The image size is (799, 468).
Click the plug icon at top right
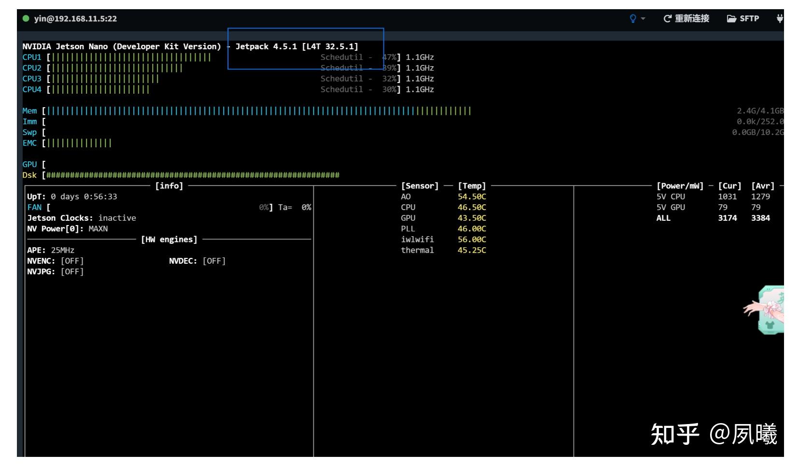tap(780, 18)
